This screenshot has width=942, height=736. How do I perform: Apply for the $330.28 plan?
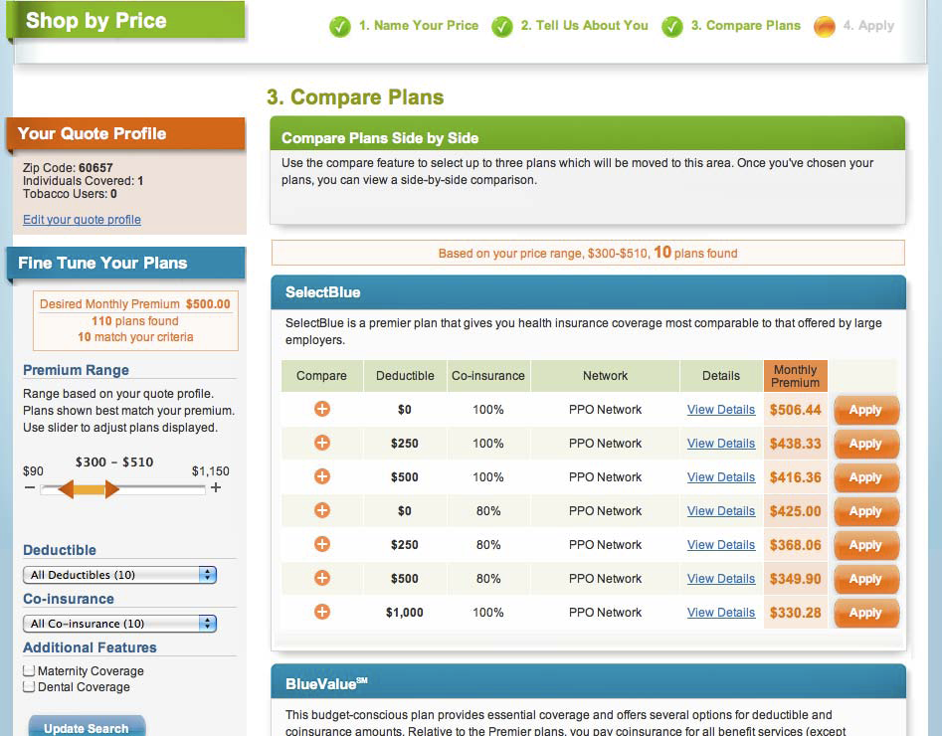coord(865,613)
